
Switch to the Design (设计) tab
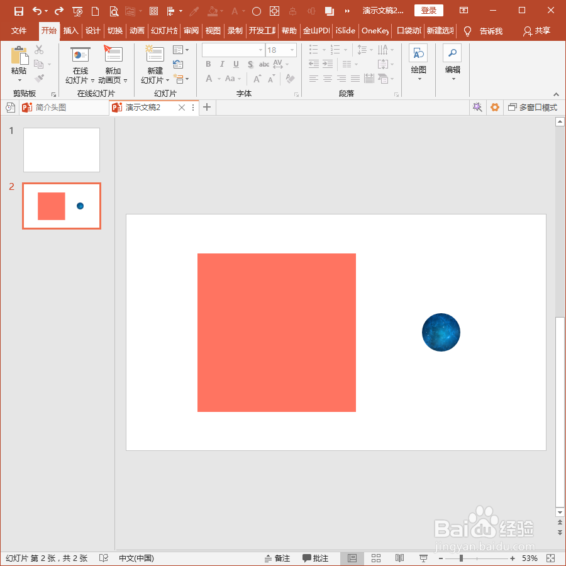[93, 31]
